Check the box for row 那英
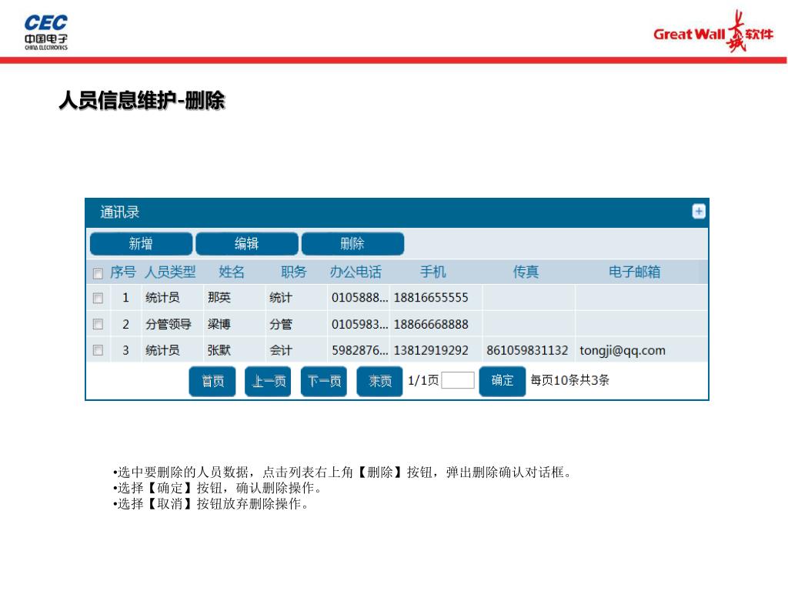The height and width of the screenshot is (591, 788). [98, 298]
